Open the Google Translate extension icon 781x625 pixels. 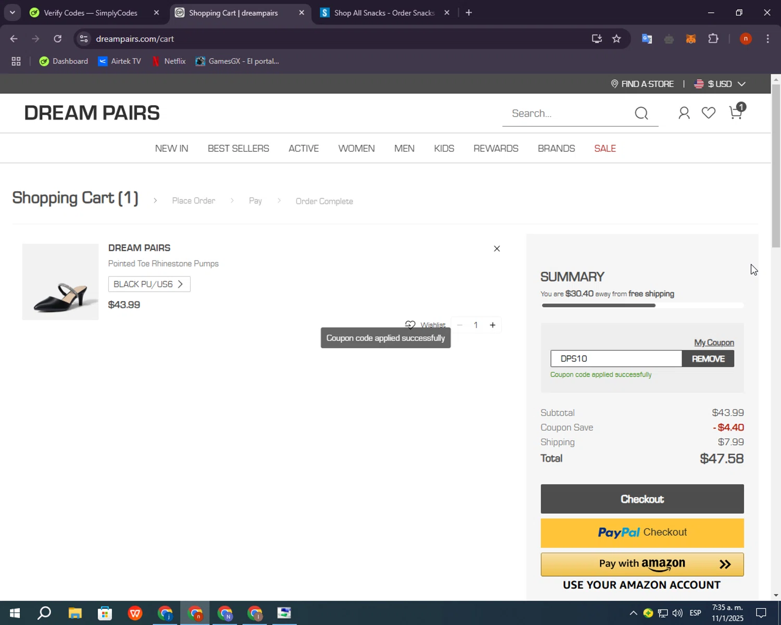tap(647, 39)
